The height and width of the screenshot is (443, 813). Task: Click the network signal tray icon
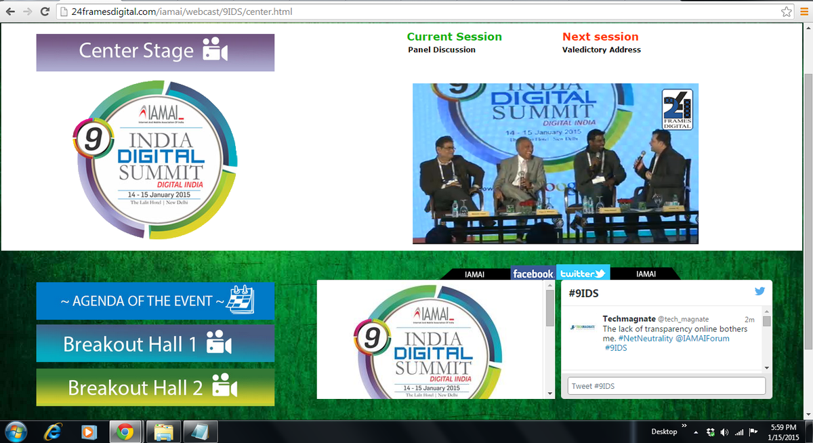click(x=739, y=432)
